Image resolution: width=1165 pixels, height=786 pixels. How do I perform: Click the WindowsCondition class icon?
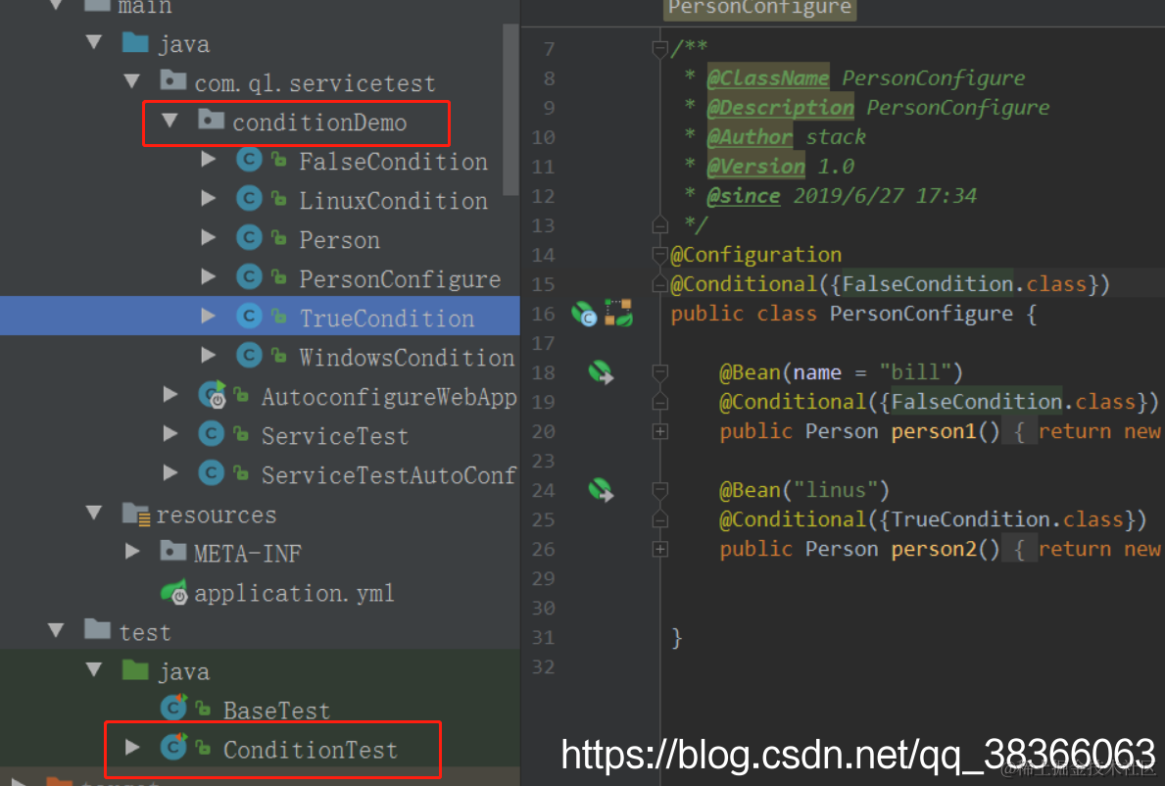(x=249, y=357)
